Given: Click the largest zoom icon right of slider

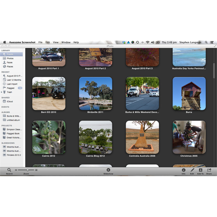Looking at the screenshot, I should click(36, 170).
